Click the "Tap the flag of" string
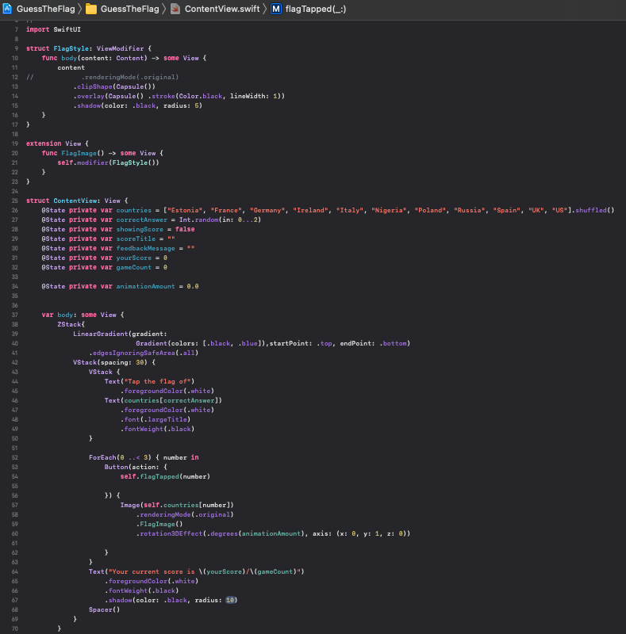This screenshot has height=634, width=626. pos(157,381)
